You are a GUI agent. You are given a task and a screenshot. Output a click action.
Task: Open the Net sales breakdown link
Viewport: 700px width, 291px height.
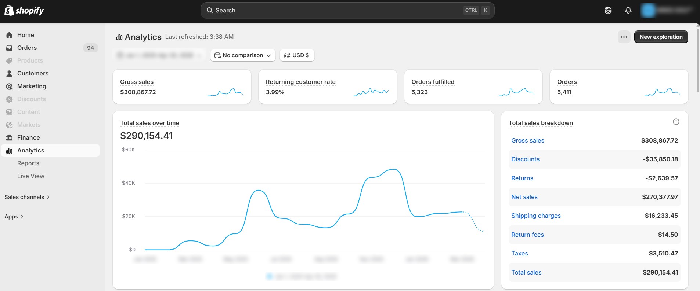coord(524,197)
